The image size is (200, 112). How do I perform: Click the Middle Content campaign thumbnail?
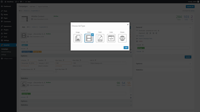point(25,19)
